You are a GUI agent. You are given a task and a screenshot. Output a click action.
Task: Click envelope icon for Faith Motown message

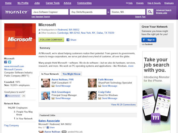100,86
